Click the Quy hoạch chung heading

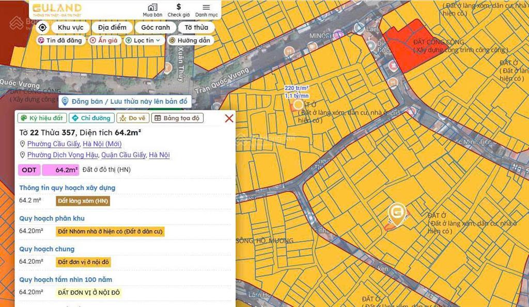47,249
